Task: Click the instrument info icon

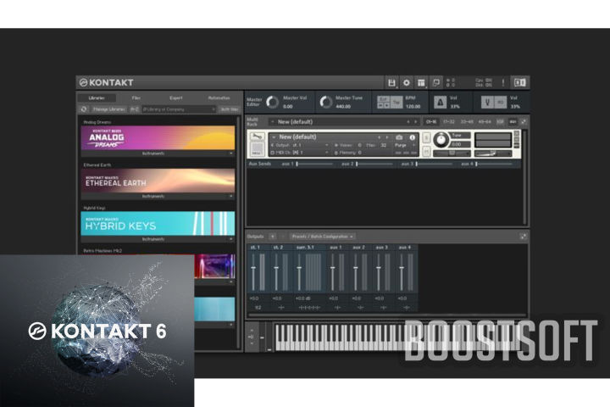Action: pos(413,137)
